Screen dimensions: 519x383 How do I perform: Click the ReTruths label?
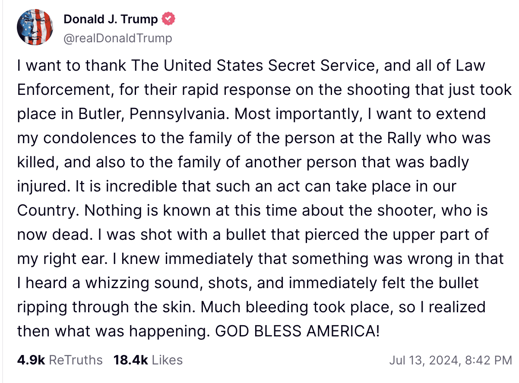(76, 360)
